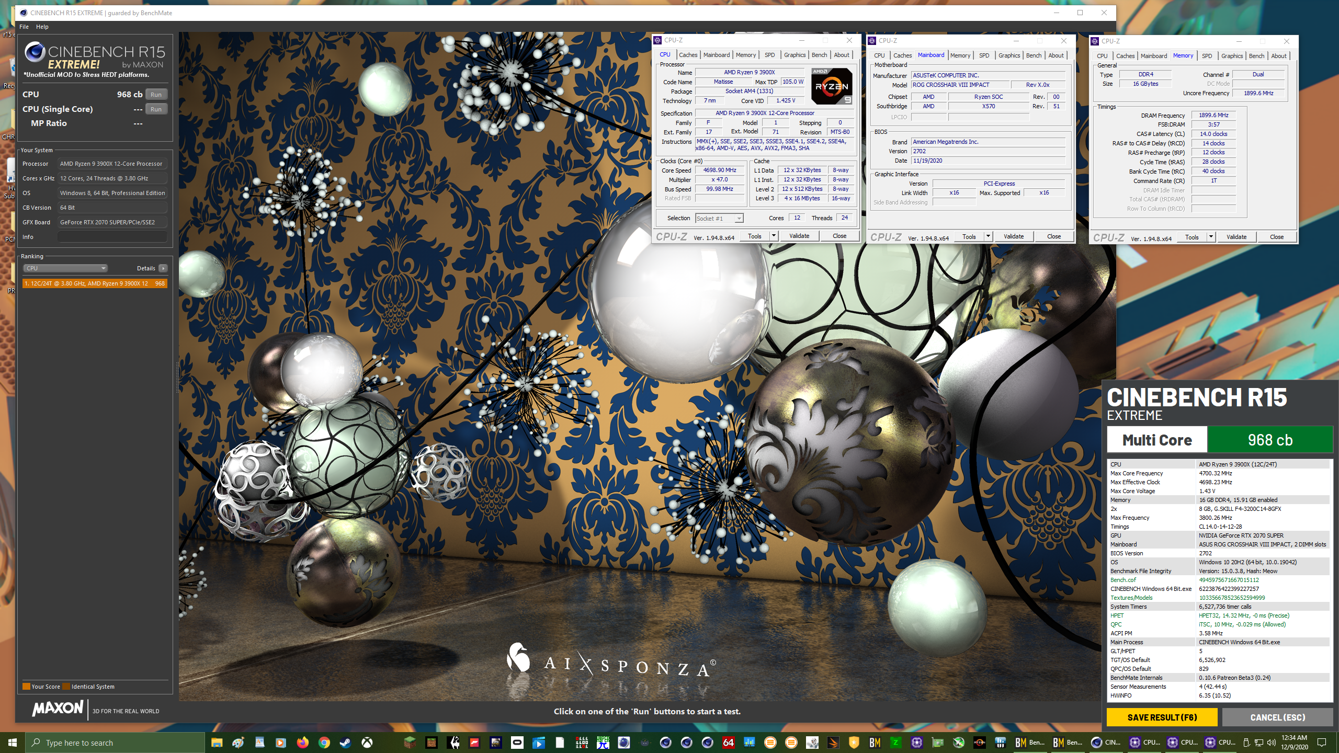Screen dimensions: 1339x753
Task: Click the empty Info field in Cinebench
Action: click(112, 237)
